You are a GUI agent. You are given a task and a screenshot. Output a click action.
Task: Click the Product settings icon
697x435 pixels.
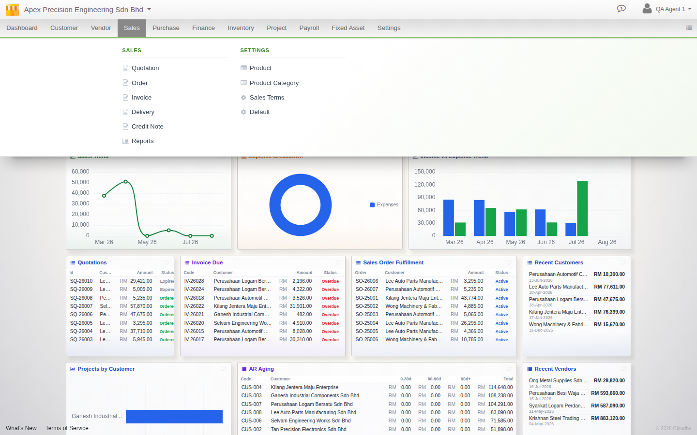tap(243, 68)
